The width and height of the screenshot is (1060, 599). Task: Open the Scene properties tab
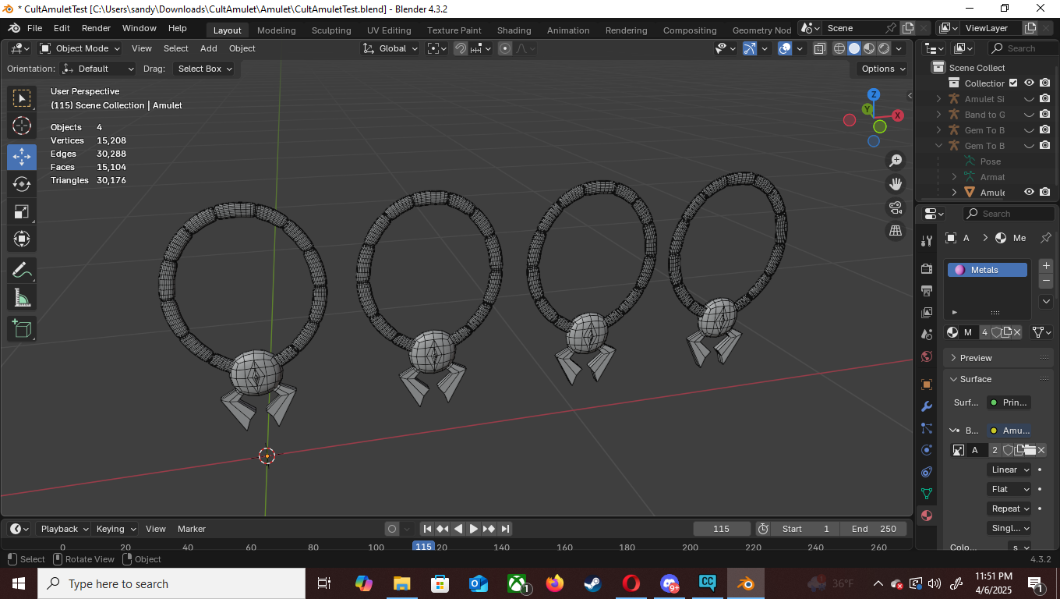tap(927, 335)
